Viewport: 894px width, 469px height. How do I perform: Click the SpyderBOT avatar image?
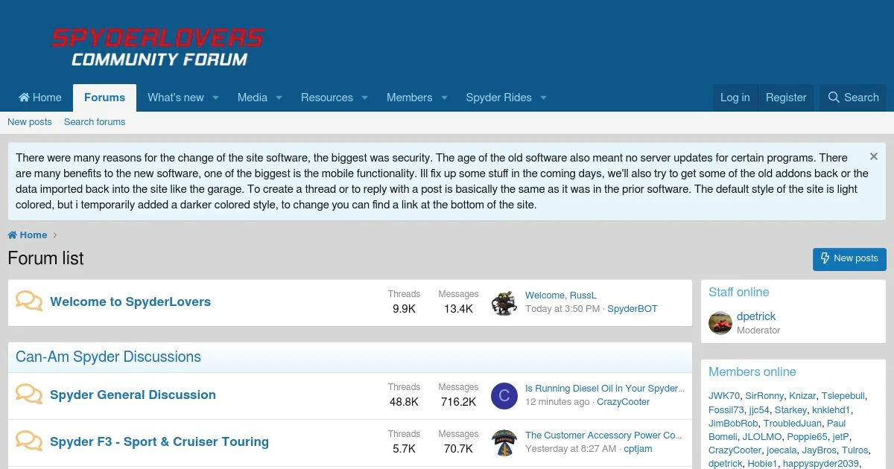point(504,302)
